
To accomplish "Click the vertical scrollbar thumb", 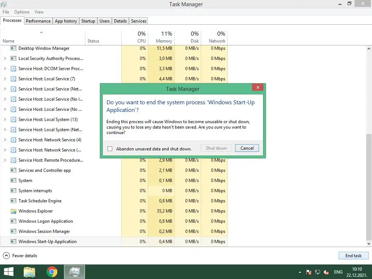I will coord(369,187).
